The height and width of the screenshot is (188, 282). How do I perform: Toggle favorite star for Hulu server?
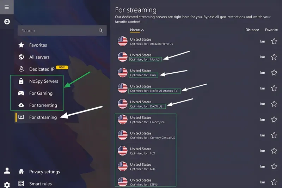(274, 73)
